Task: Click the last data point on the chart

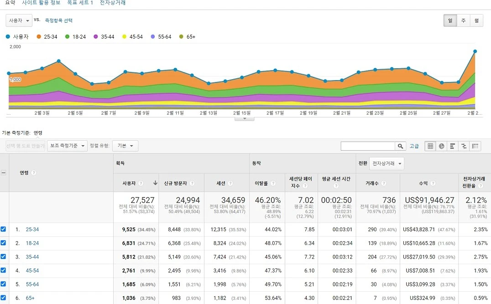Action: pos(475,51)
